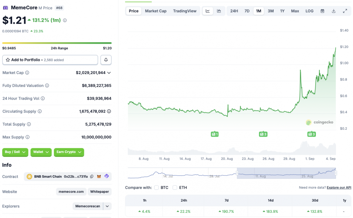Enable BTC comparison checkbox
The width and height of the screenshot is (353, 218).
156,187
